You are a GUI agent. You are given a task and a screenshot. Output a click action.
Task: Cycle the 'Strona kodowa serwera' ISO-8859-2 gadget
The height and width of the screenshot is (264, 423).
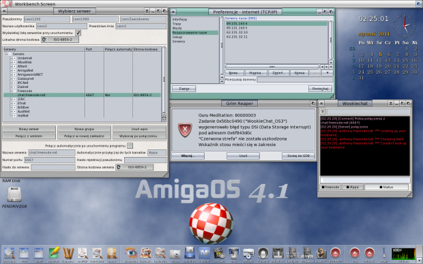[x=134, y=167]
